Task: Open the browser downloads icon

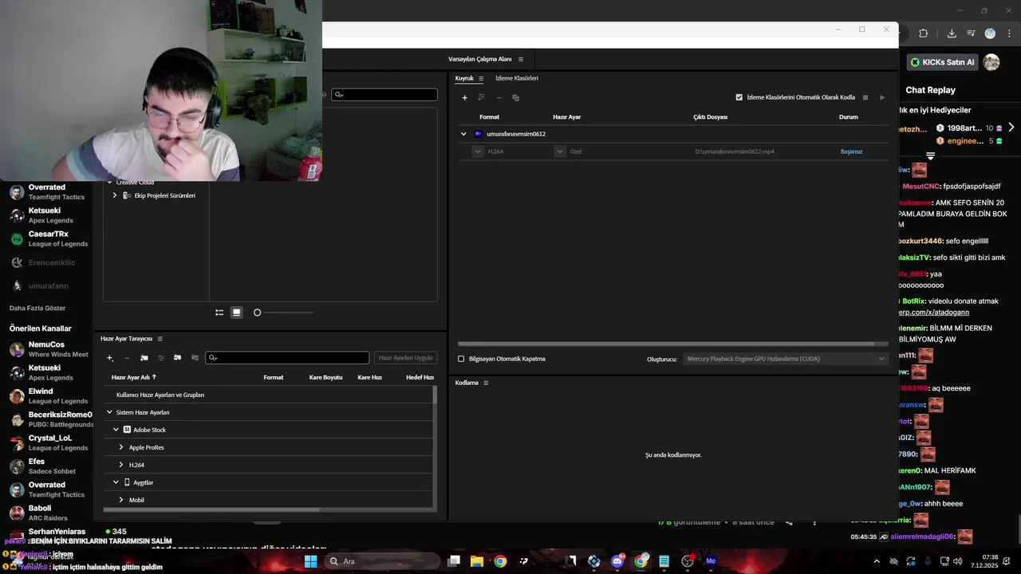Action: (952, 33)
